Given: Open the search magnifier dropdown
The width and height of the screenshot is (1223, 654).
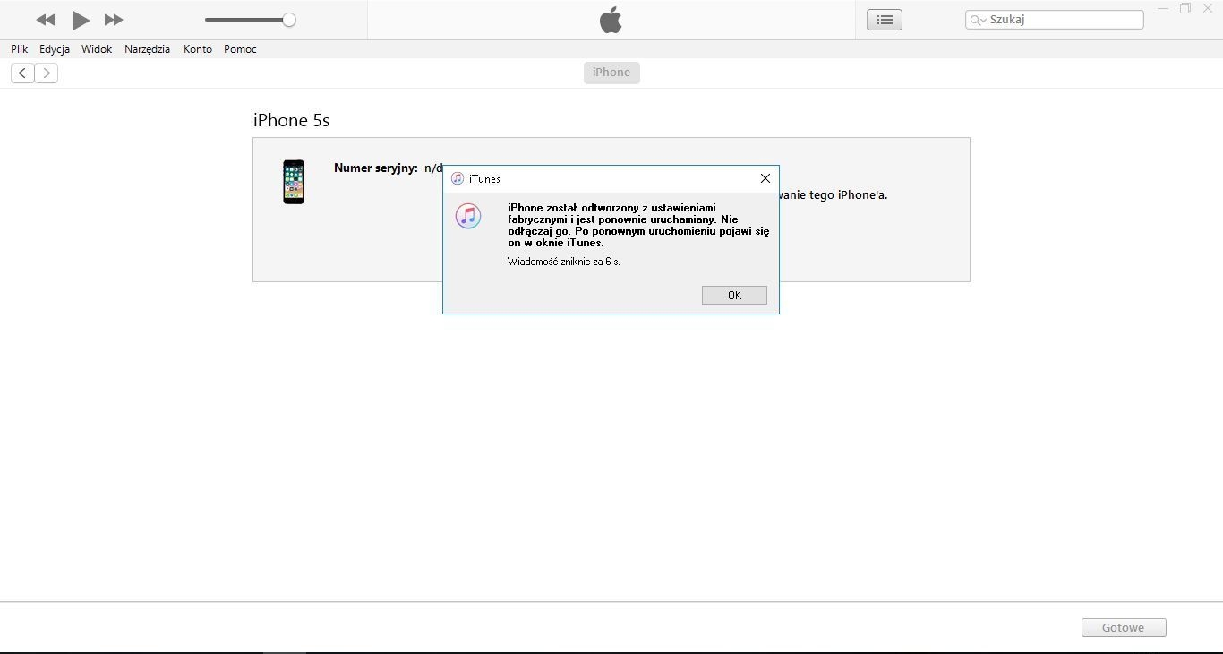Looking at the screenshot, I should 978,20.
